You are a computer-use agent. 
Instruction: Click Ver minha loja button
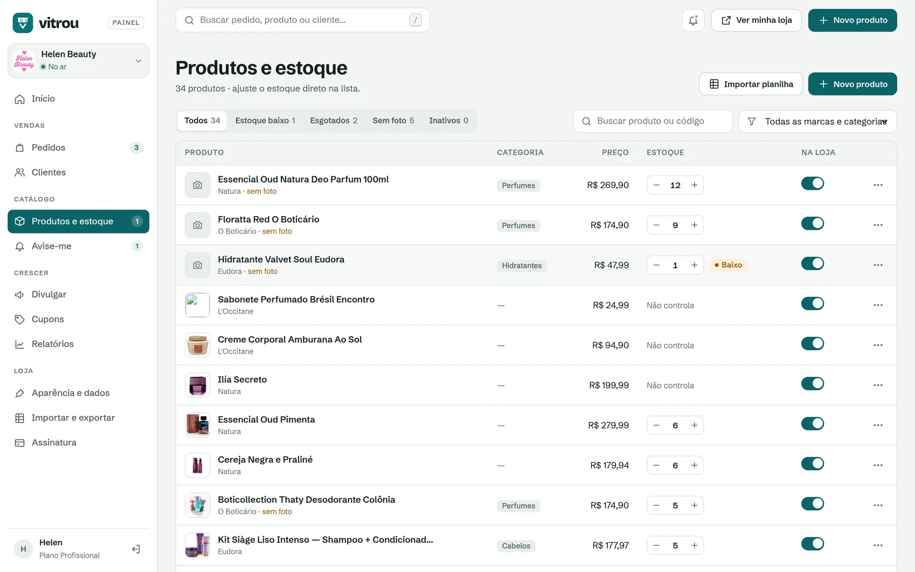pyautogui.click(x=756, y=20)
